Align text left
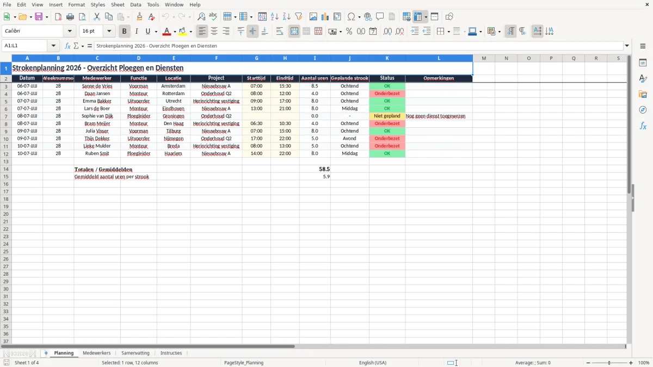This screenshot has height=367, width=653. tap(202, 32)
